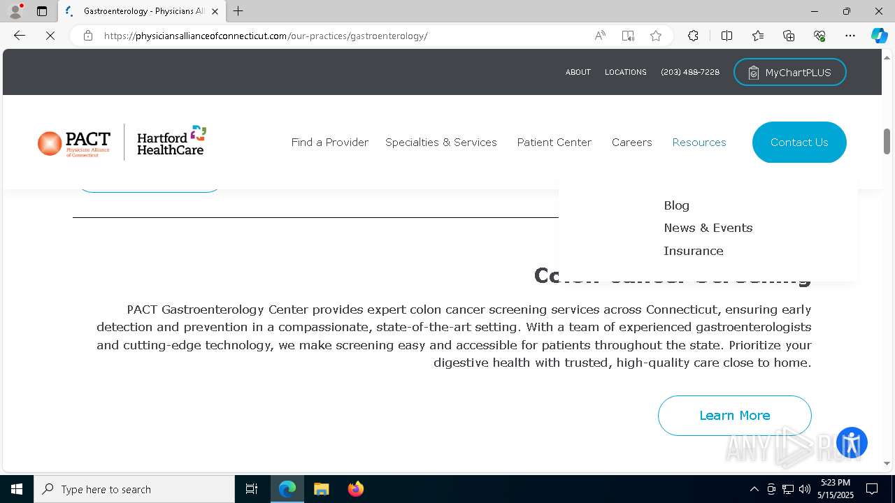The width and height of the screenshot is (895, 503).
Task: Open the Careers menu item
Action: click(632, 142)
